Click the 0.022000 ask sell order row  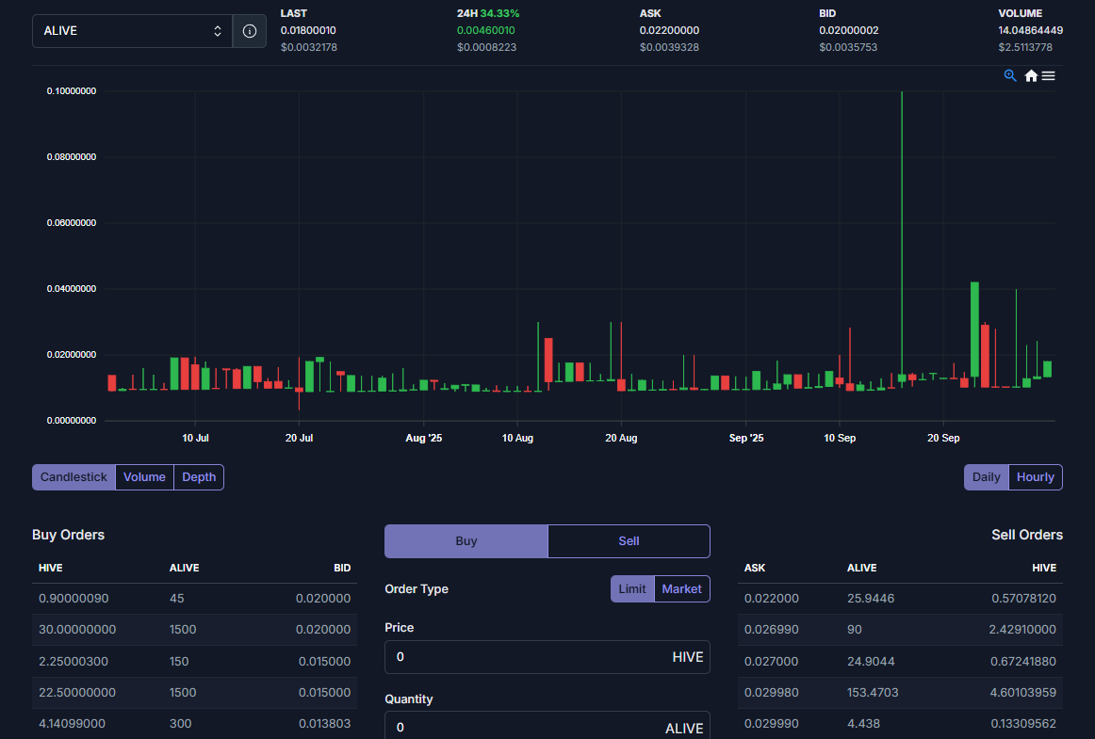(x=900, y=599)
